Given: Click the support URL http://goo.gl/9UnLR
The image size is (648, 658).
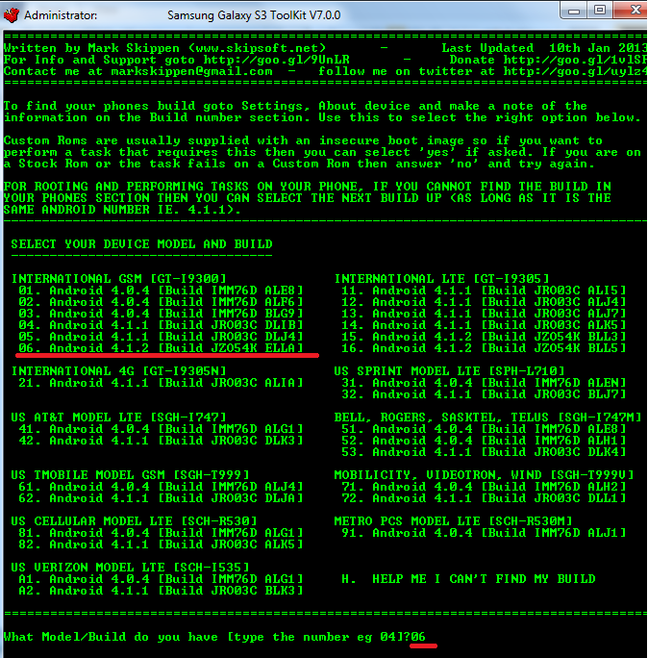Looking at the screenshot, I should pyautogui.click(x=276, y=60).
